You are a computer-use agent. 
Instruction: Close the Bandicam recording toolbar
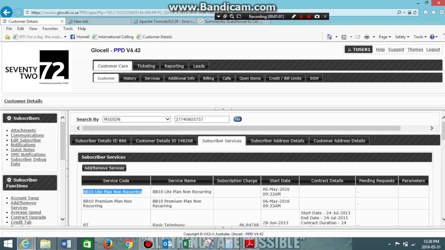[x=325, y=16]
